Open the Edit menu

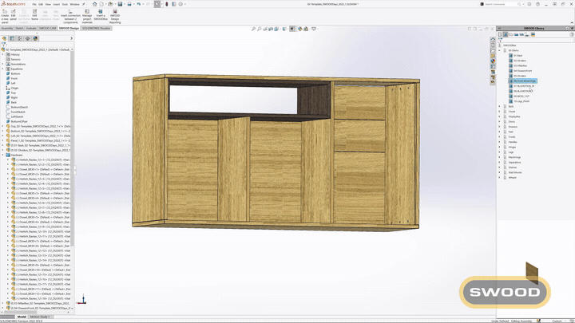coord(41,5)
